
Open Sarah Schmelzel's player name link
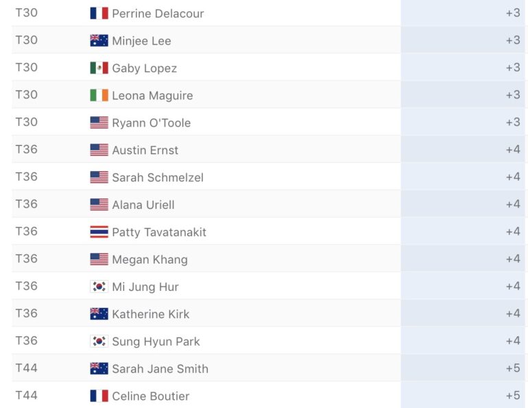158,177
